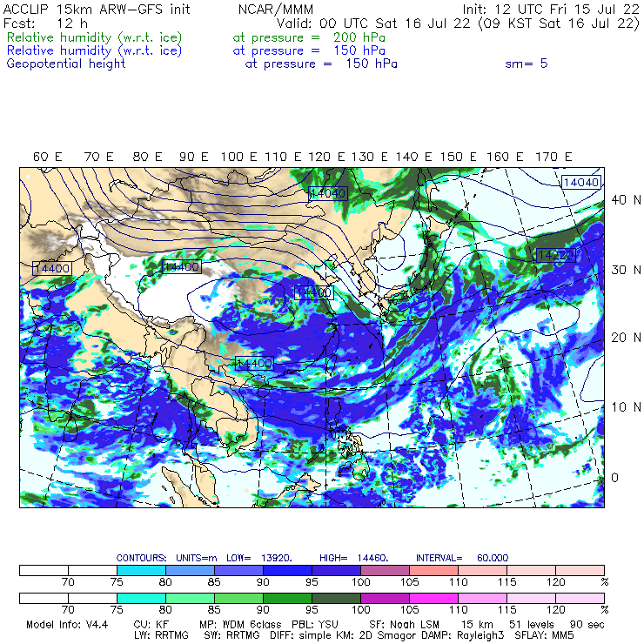Click the '100' tick under blue colorbar
The image size is (644, 644).
(360, 582)
